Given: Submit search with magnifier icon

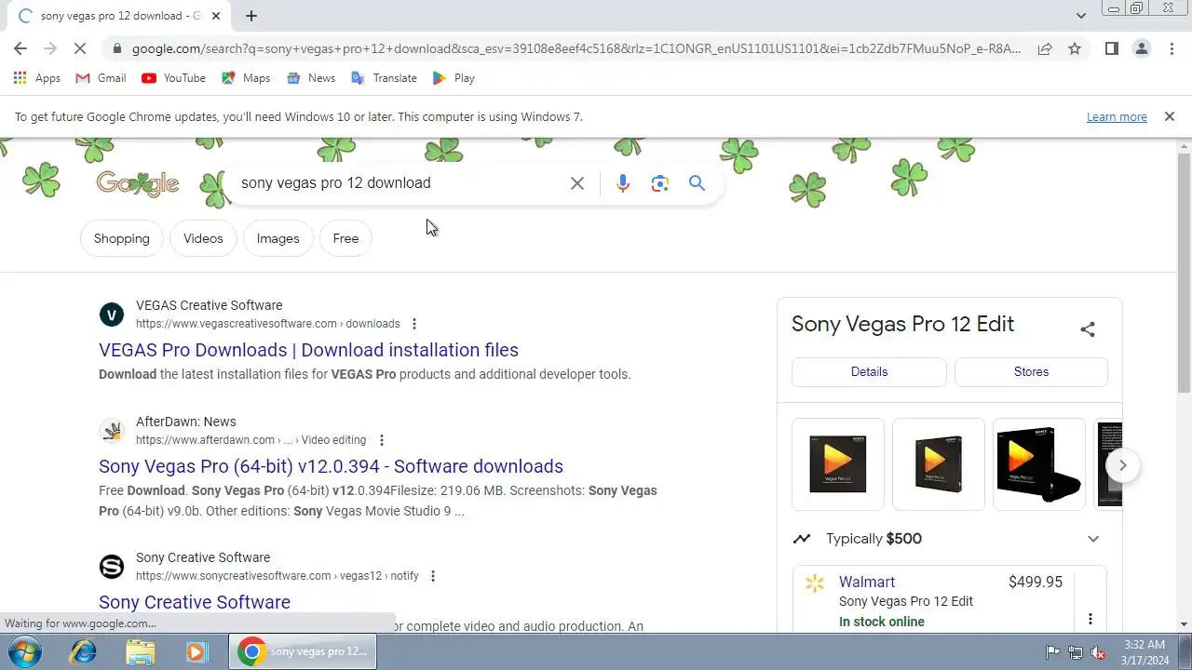Looking at the screenshot, I should [697, 183].
